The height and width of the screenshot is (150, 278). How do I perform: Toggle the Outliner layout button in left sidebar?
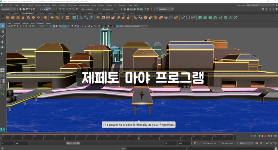(x=3, y=87)
